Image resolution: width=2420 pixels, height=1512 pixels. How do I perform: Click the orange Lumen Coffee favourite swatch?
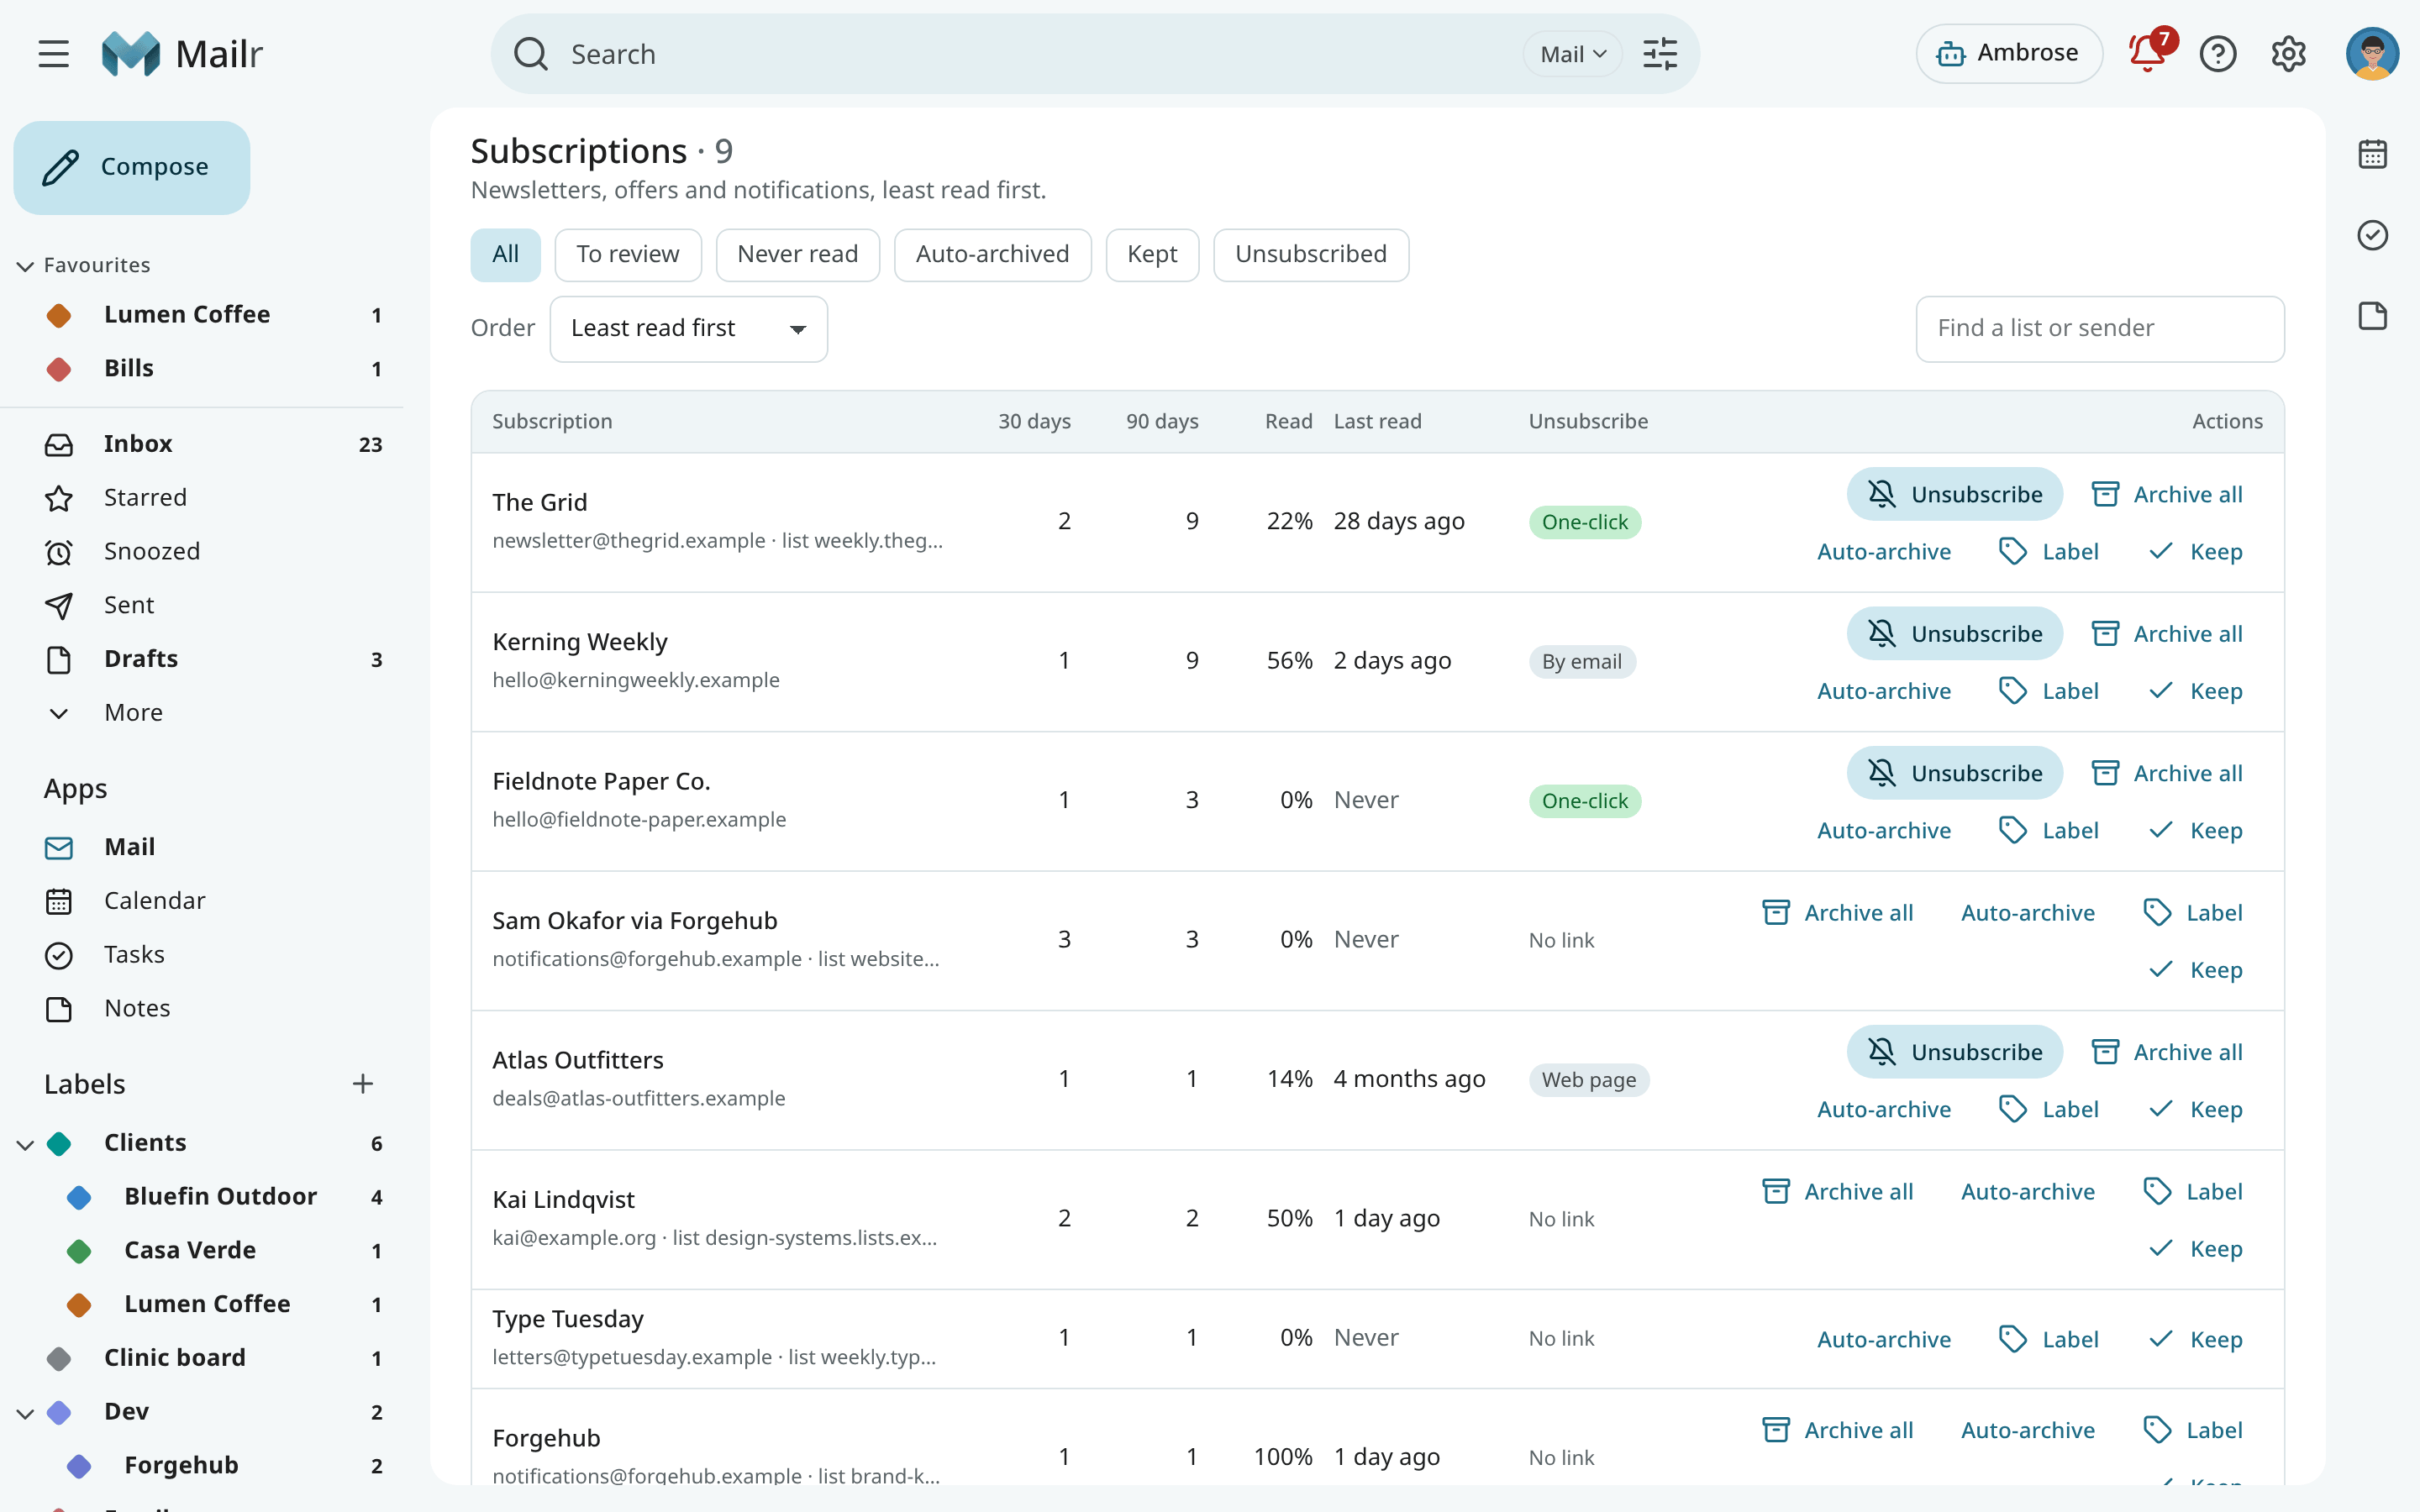[x=59, y=315]
